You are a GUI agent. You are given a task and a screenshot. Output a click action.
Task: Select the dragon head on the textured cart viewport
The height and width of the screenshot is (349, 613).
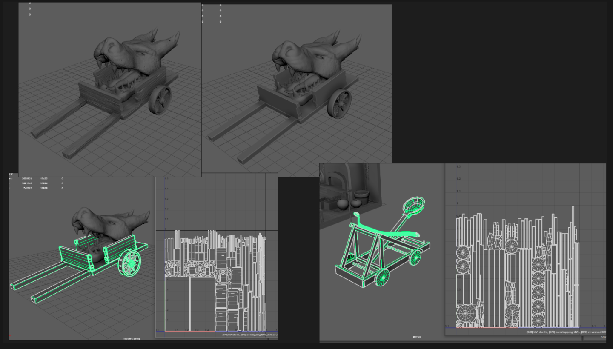click(x=134, y=53)
